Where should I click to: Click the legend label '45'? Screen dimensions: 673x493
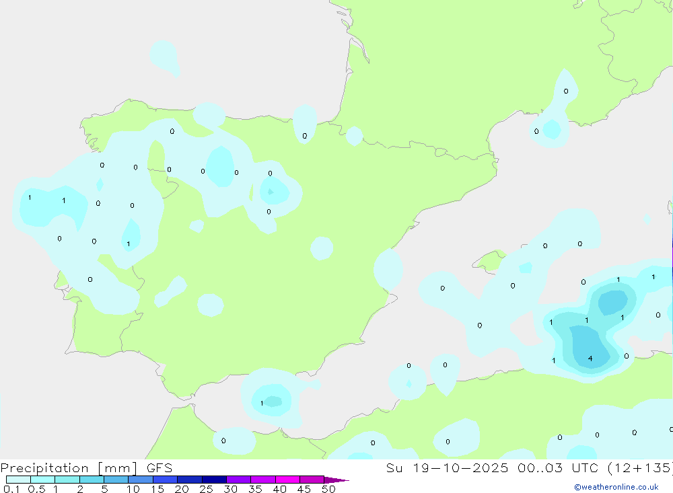pyautogui.click(x=304, y=489)
